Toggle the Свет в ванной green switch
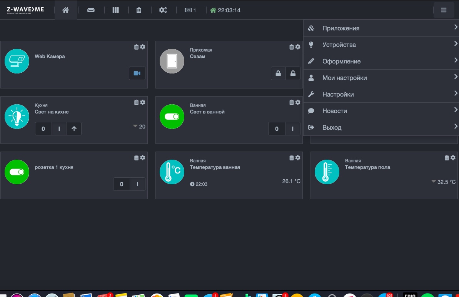 [172, 117]
